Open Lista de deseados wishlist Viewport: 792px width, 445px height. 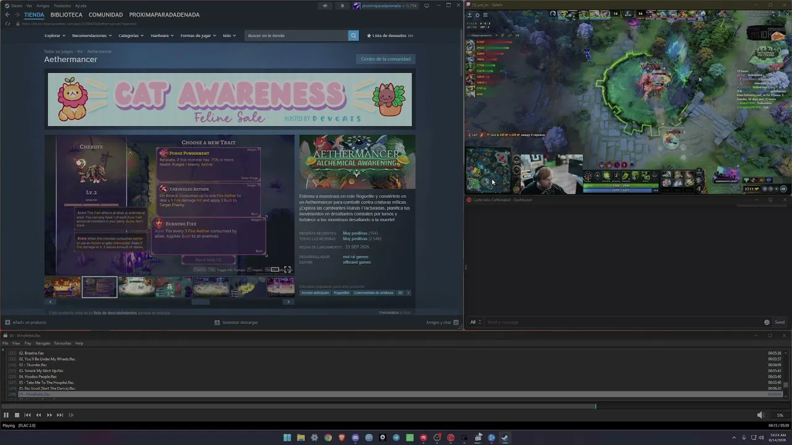click(390, 36)
